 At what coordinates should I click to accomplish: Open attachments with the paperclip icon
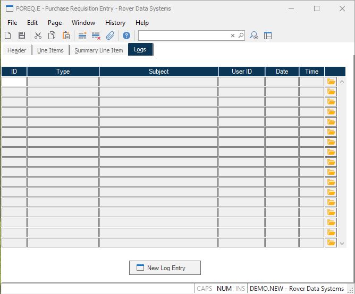(x=110, y=35)
